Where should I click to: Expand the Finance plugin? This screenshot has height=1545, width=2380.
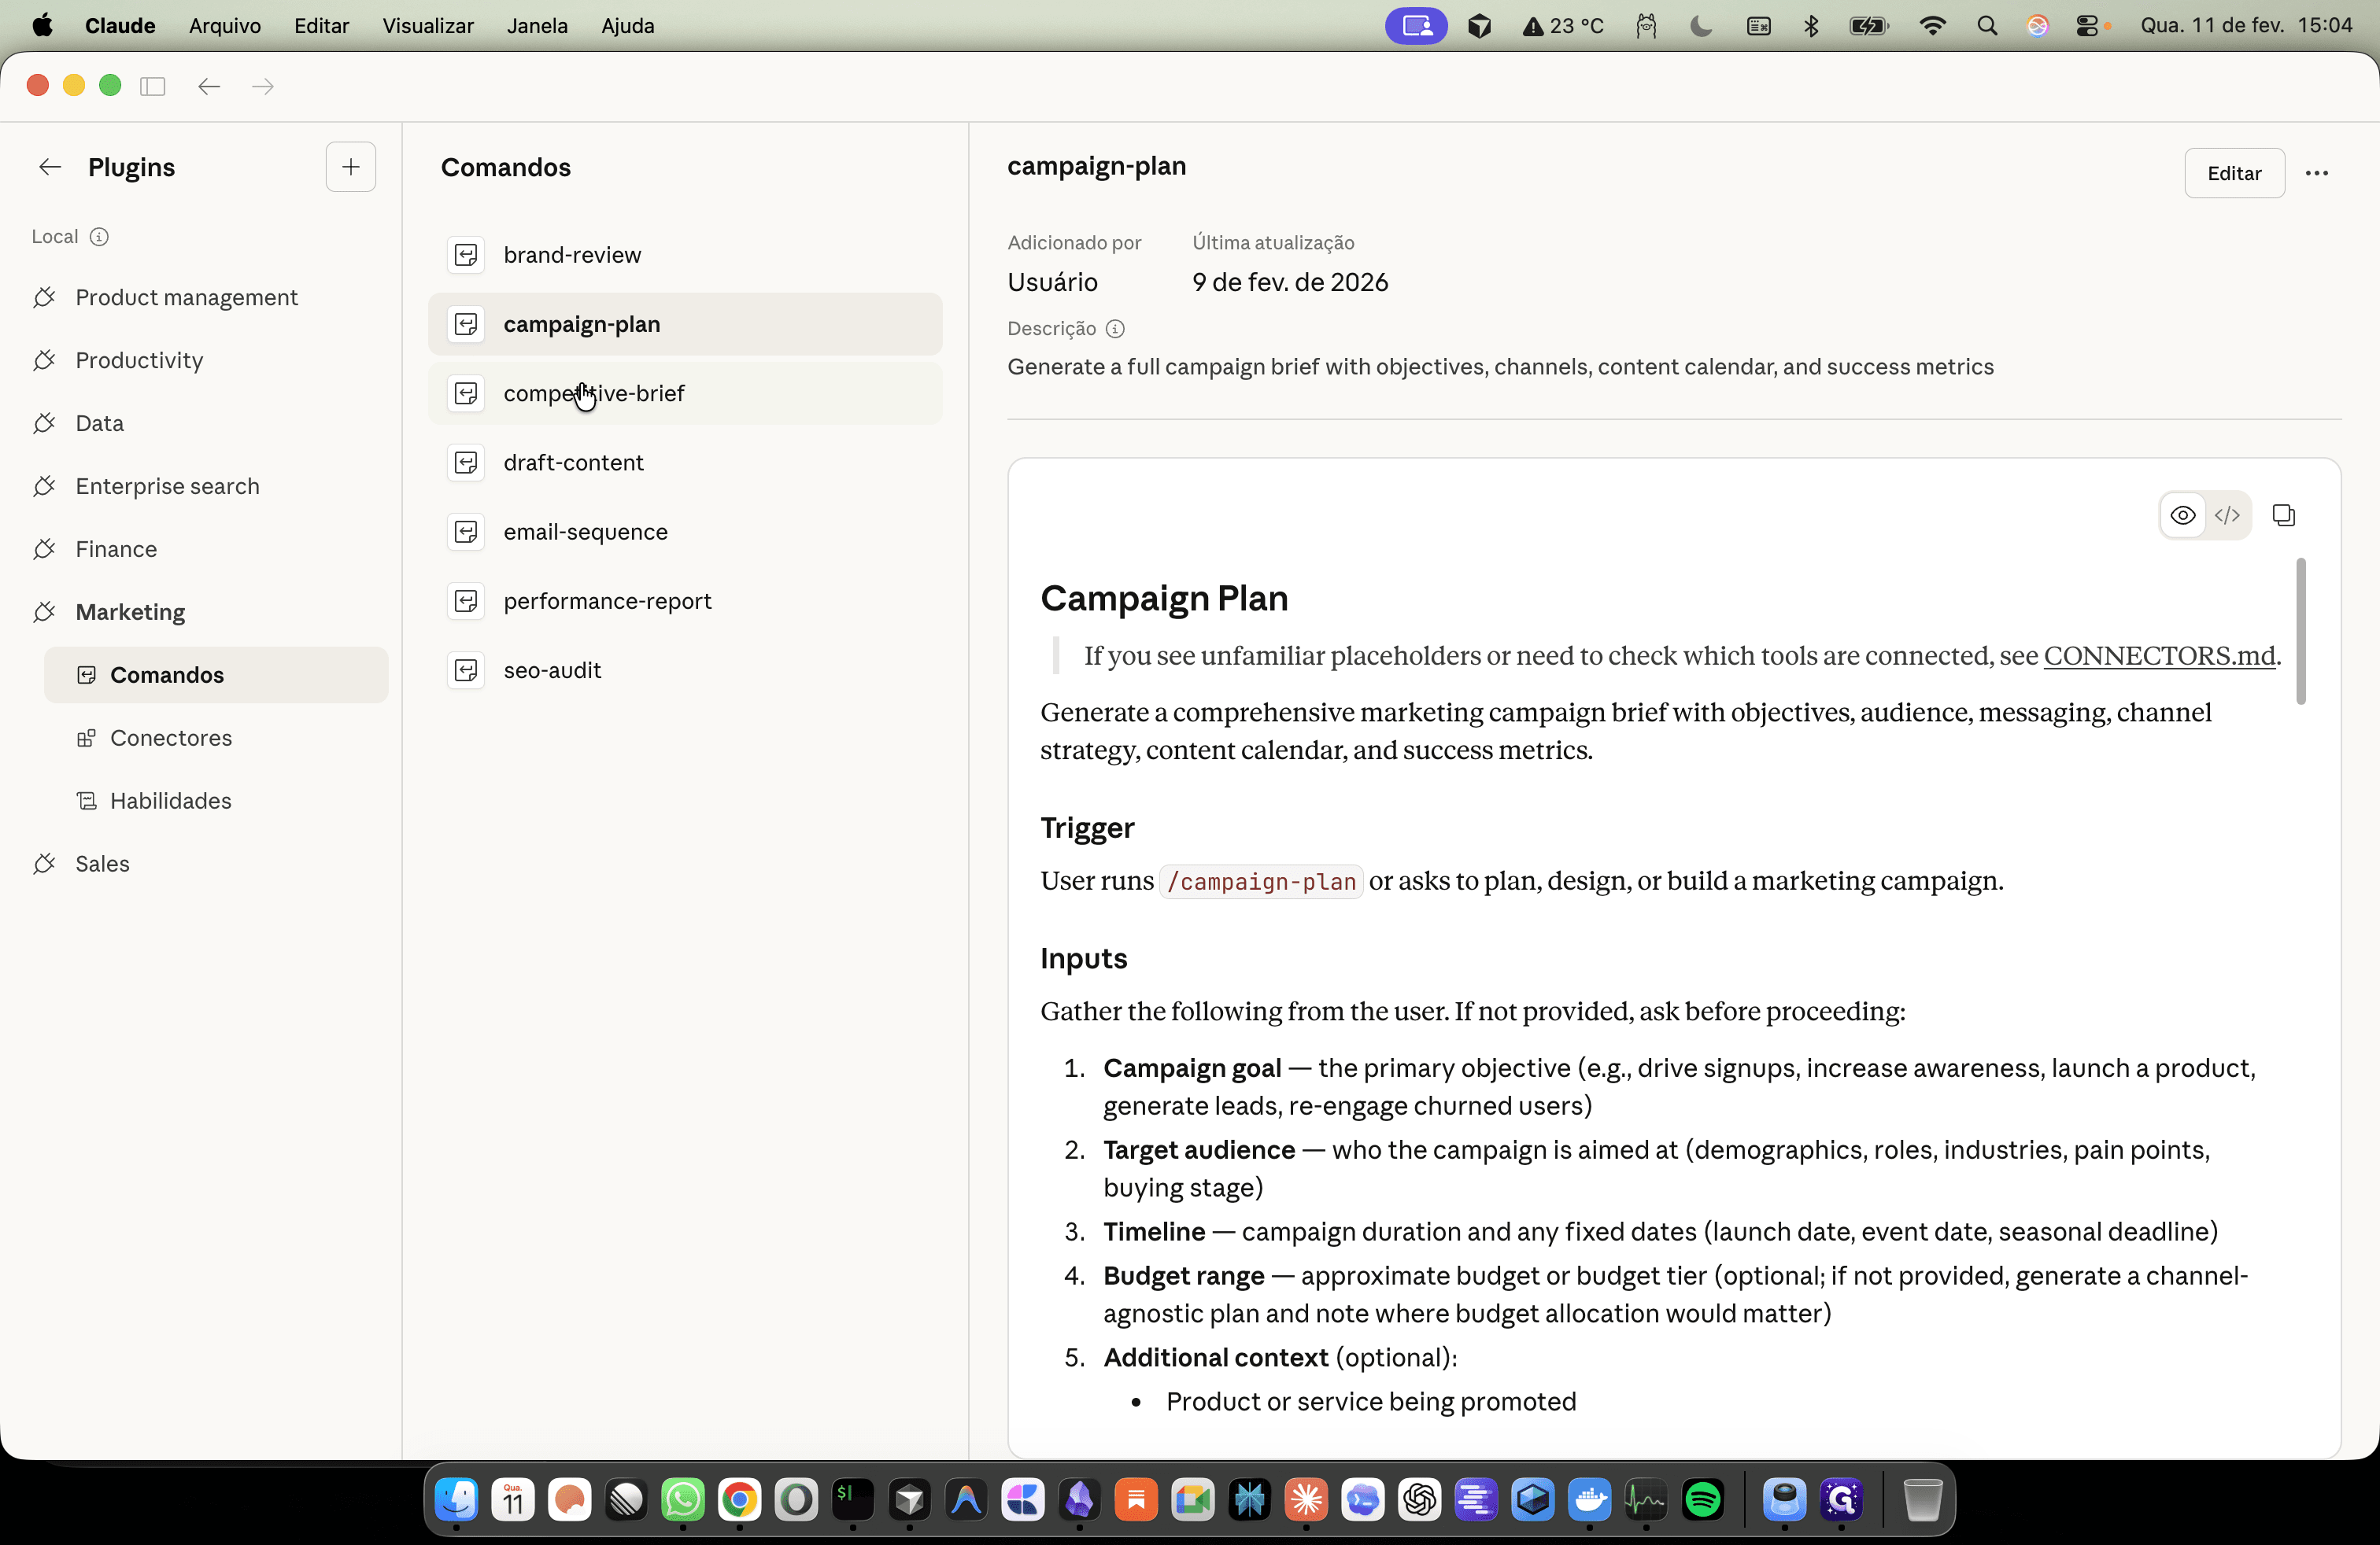200,548
